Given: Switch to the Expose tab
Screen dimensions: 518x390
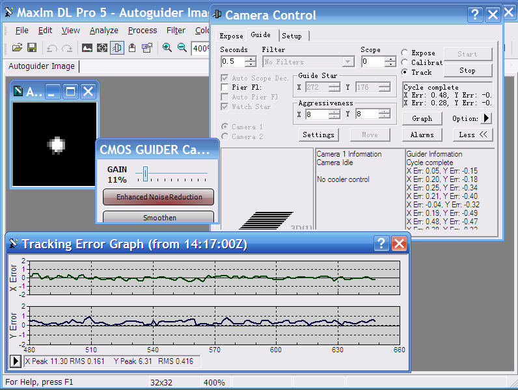Looking at the screenshot, I should click(x=231, y=36).
